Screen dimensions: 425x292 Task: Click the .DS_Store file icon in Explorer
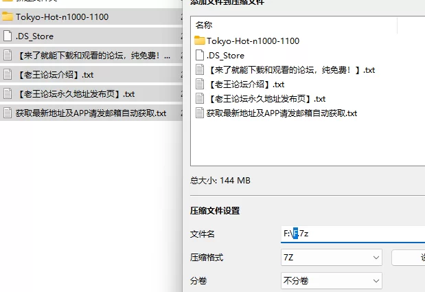pos(8,36)
